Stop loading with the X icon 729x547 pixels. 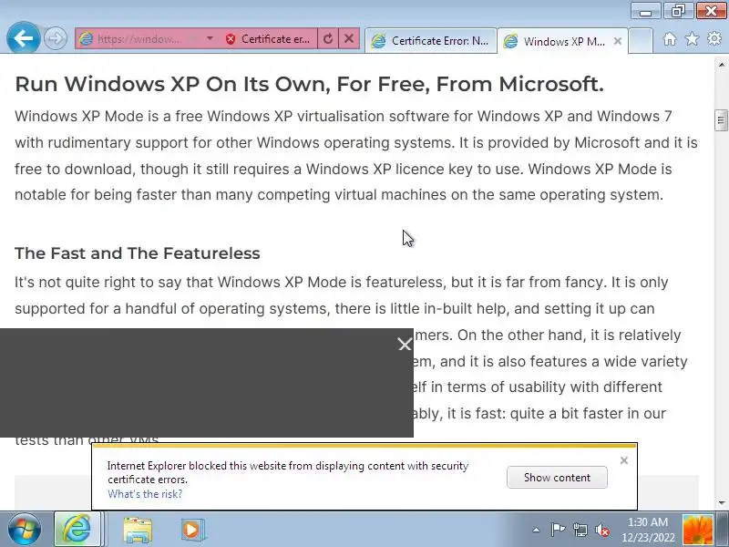pos(349,39)
